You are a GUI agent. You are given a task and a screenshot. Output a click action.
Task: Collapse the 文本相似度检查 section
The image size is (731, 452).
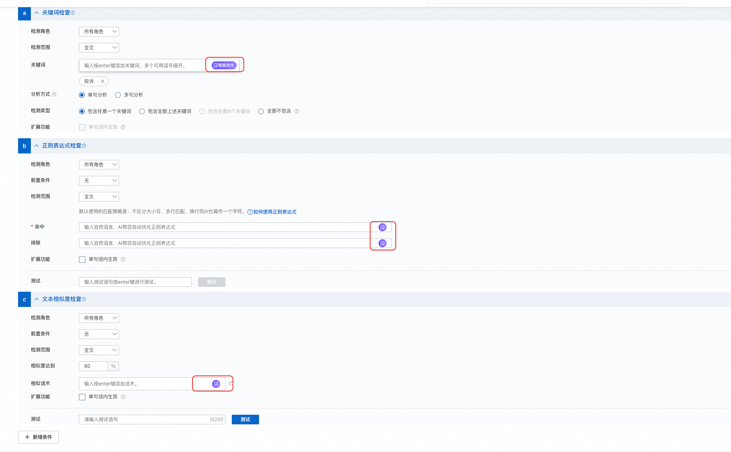point(36,299)
